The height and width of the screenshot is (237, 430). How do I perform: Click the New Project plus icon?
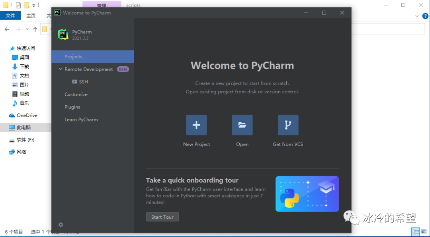click(196, 125)
